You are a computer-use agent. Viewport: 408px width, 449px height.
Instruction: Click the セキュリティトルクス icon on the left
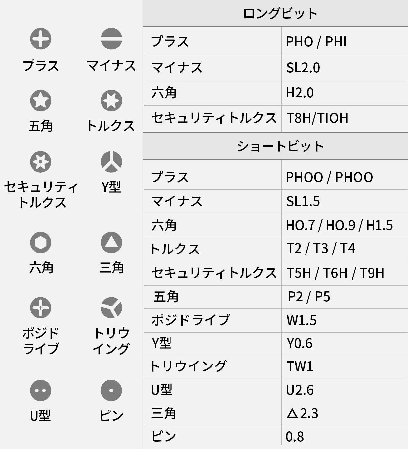pyautogui.click(x=40, y=162)
